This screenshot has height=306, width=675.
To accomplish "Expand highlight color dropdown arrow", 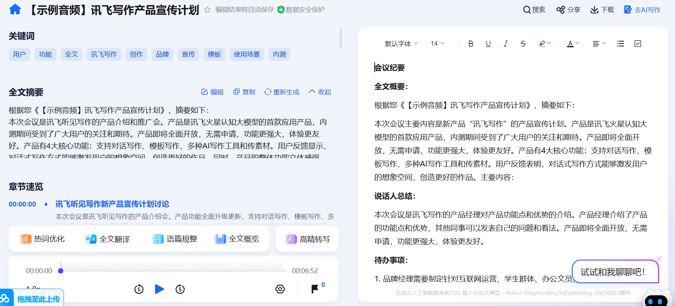I will point(549,44).
